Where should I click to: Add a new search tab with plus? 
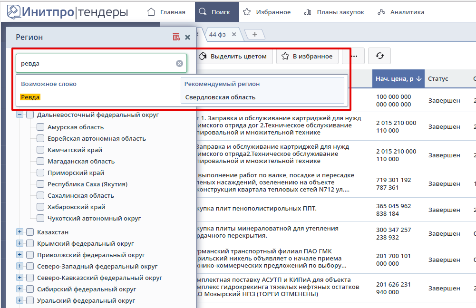pos(255,34)
